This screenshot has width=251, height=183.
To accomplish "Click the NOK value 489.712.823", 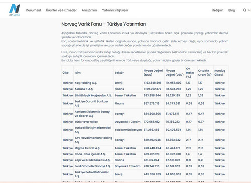I will coord(151,154).
